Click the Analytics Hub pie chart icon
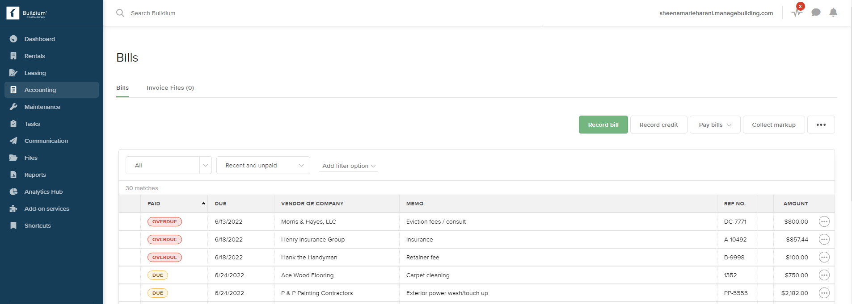This screenshot has width=852, height=304. tap(13, 192)
